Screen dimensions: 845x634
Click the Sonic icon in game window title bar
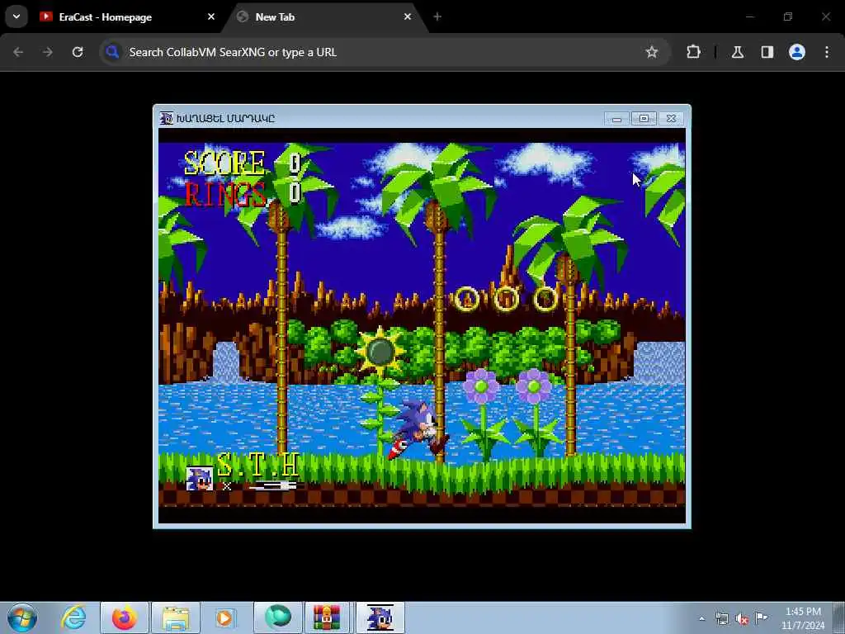(167, 118)
